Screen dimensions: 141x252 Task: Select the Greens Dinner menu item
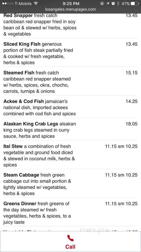pos(70,213)
